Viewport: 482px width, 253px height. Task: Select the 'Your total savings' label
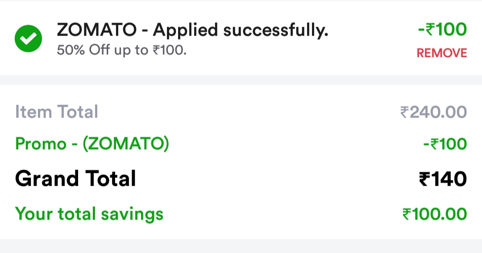point(89,214)
